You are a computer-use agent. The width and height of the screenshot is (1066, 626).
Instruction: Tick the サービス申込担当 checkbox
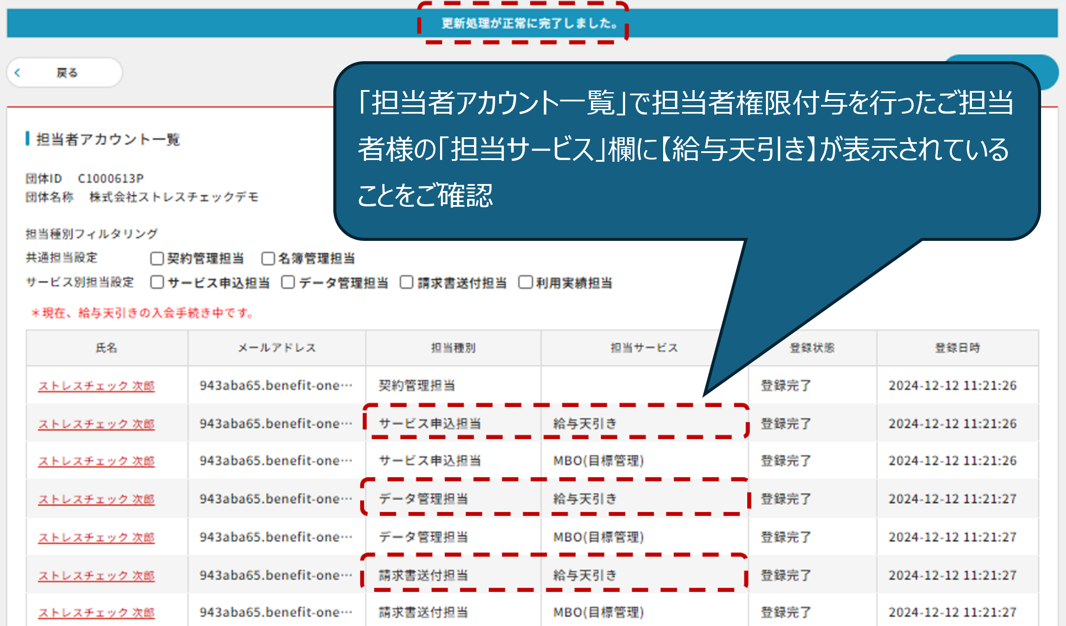pos(157,282)
